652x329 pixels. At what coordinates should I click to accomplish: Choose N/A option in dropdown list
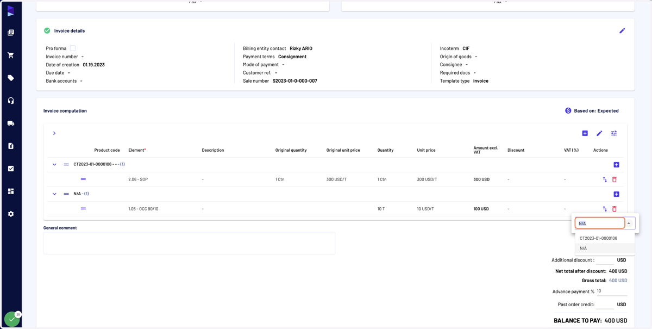(605, 248)
